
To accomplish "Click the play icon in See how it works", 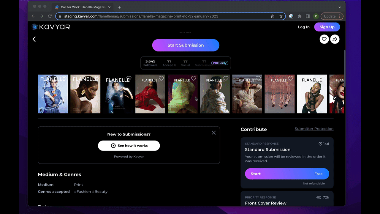I will pos(113,146).
